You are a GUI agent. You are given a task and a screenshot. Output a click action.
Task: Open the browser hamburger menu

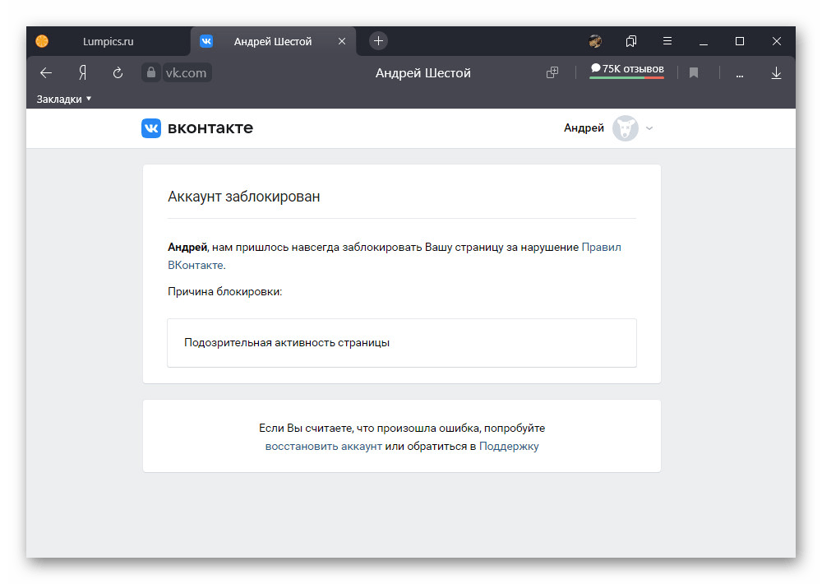coord(667,41)
